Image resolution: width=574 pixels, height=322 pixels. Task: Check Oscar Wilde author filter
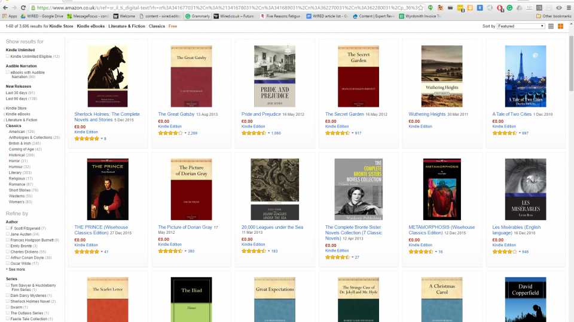click(8, 263)
